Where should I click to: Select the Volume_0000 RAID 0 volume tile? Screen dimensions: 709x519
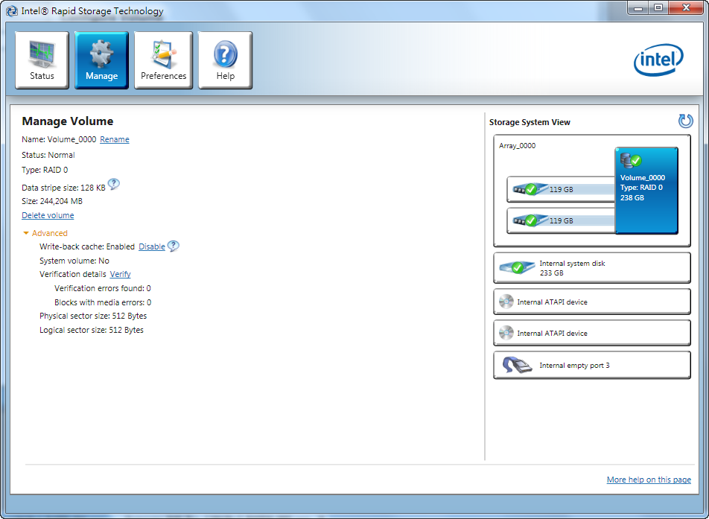[x=646, y=189]
